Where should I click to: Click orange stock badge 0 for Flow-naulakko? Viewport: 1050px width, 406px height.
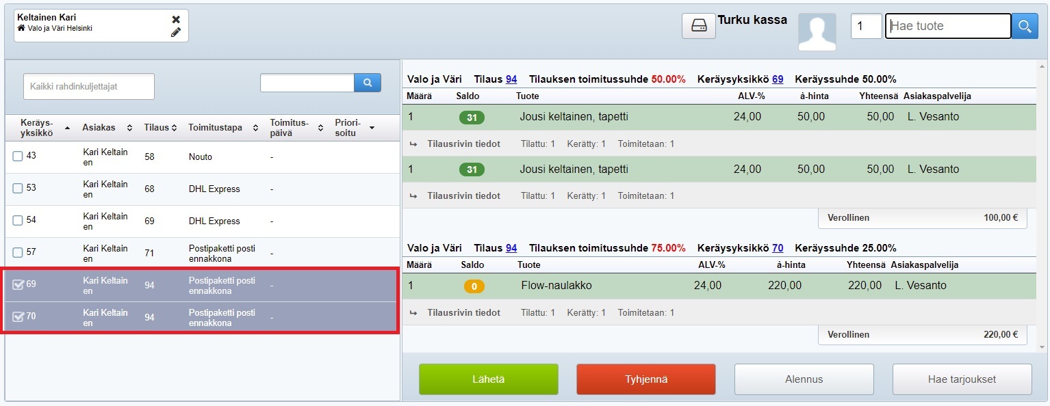[474, 286]
